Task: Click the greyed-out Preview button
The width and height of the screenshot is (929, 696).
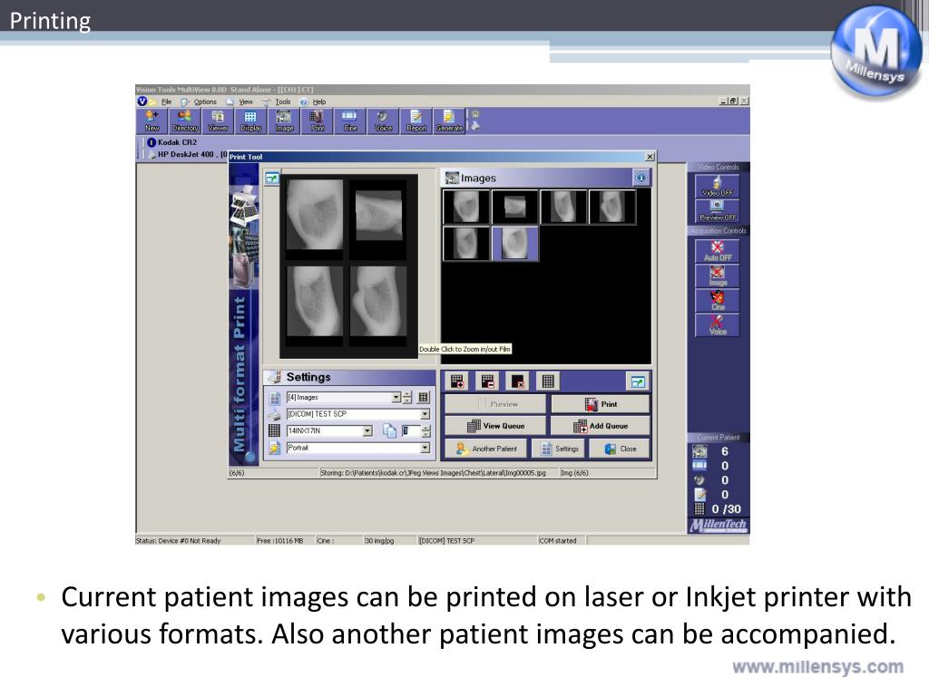Action: [x=495, y=404]
